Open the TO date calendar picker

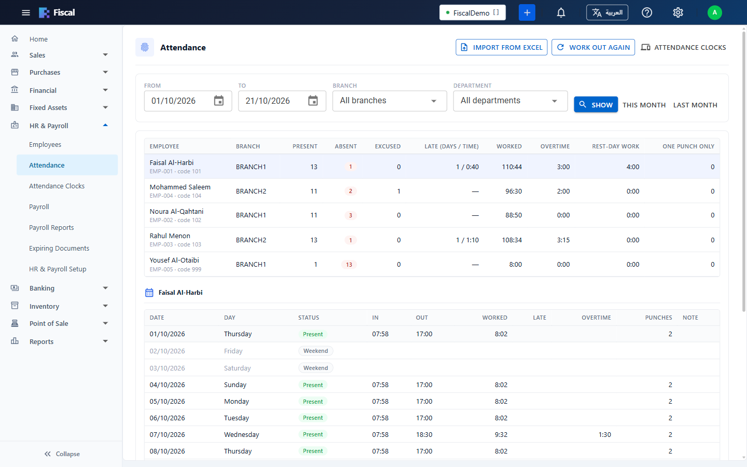click(313, 101)
